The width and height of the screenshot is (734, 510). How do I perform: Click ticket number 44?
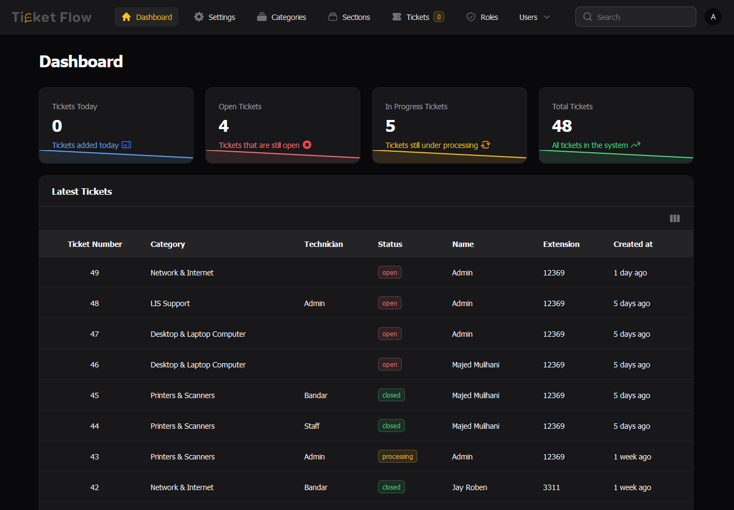click(x=95, y=426)
